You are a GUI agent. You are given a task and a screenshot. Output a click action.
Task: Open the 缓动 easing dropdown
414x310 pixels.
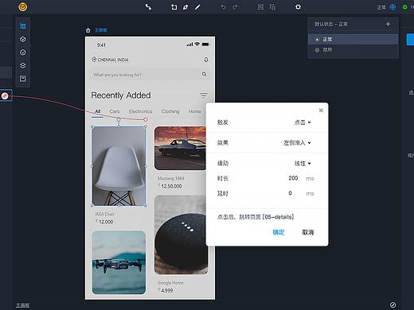click(303, 164)
